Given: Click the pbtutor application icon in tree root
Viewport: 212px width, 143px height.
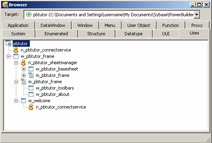Looking at the screenshot, I should click(8, 44).
